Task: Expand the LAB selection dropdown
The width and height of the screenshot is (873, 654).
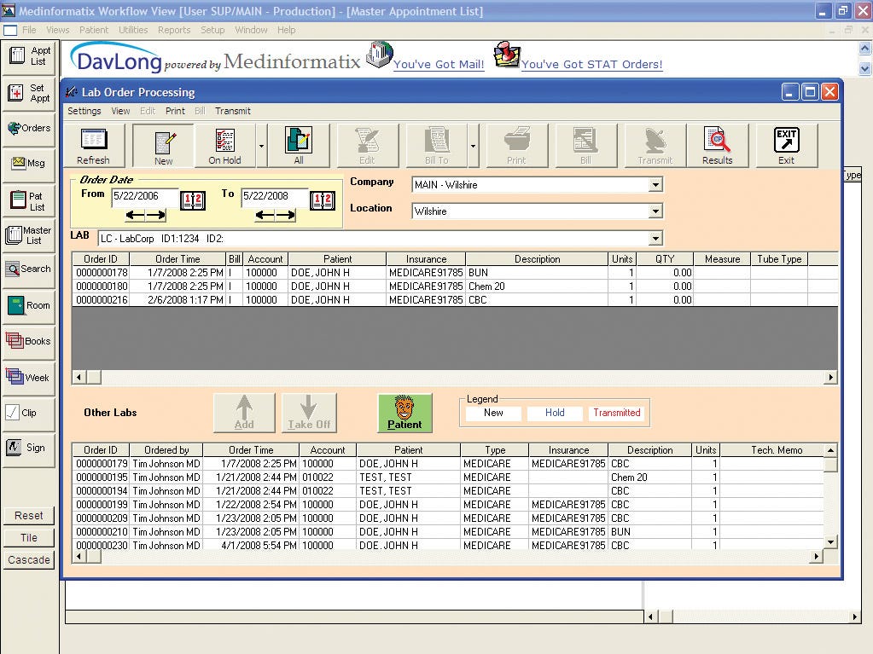Action: click(656, 239)
